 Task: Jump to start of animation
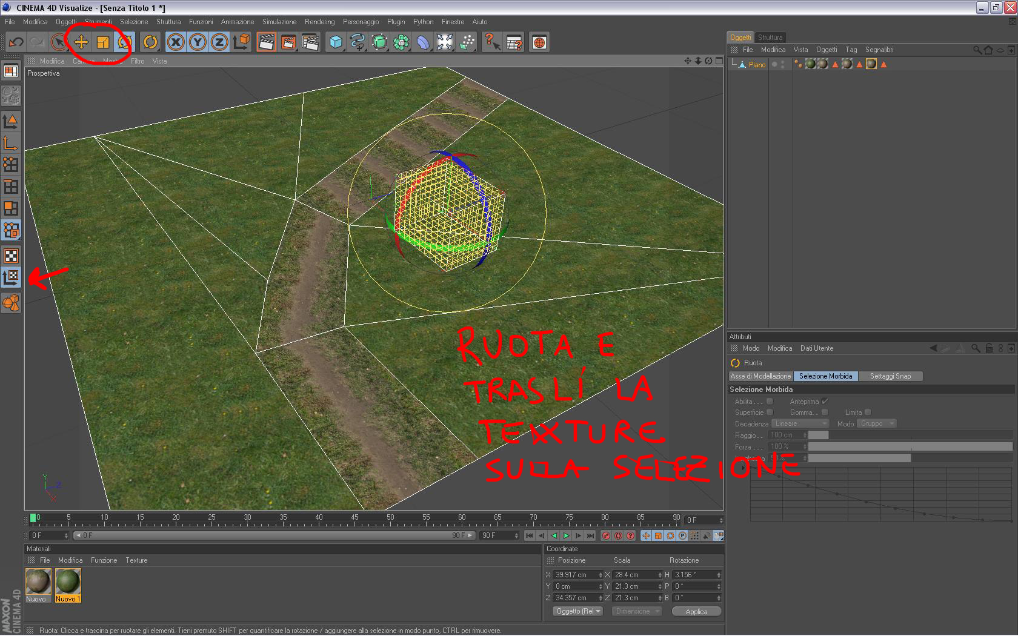point(530,535)
